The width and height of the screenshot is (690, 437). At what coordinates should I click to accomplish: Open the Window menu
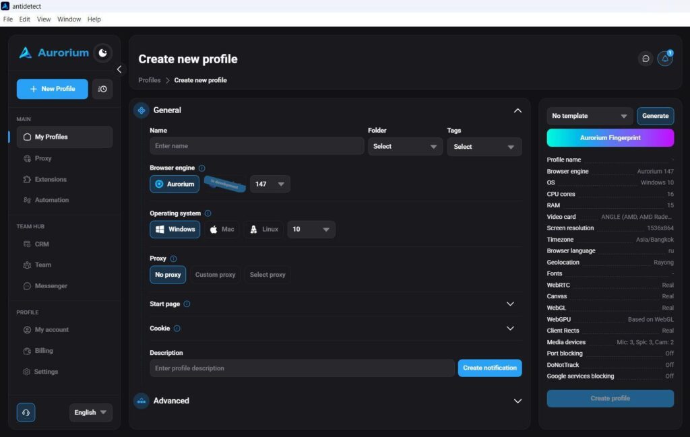[x=69, y=20]
